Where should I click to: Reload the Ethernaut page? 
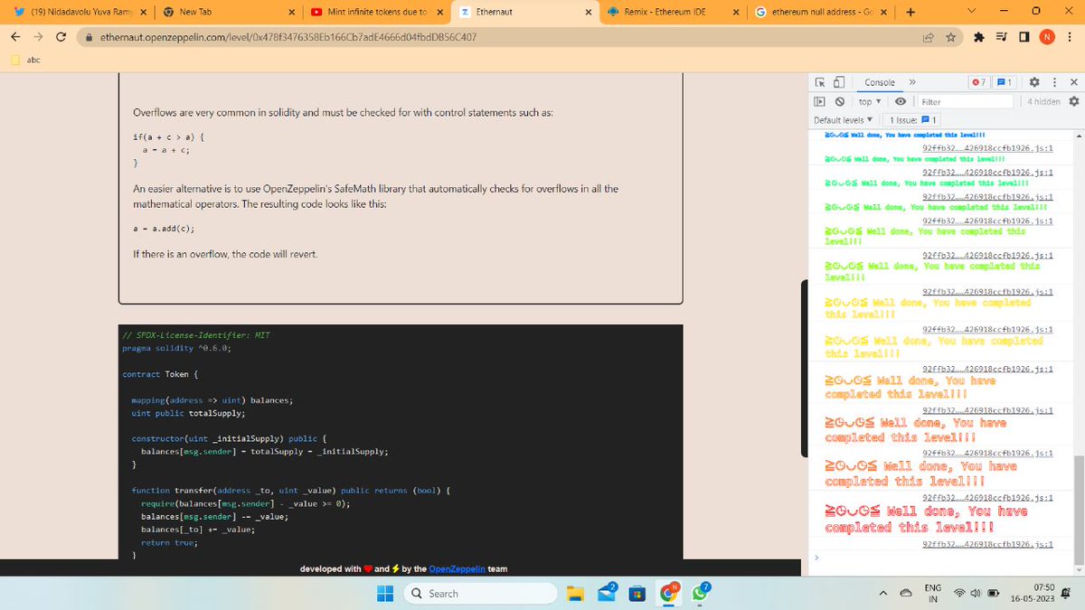[61, 37]
